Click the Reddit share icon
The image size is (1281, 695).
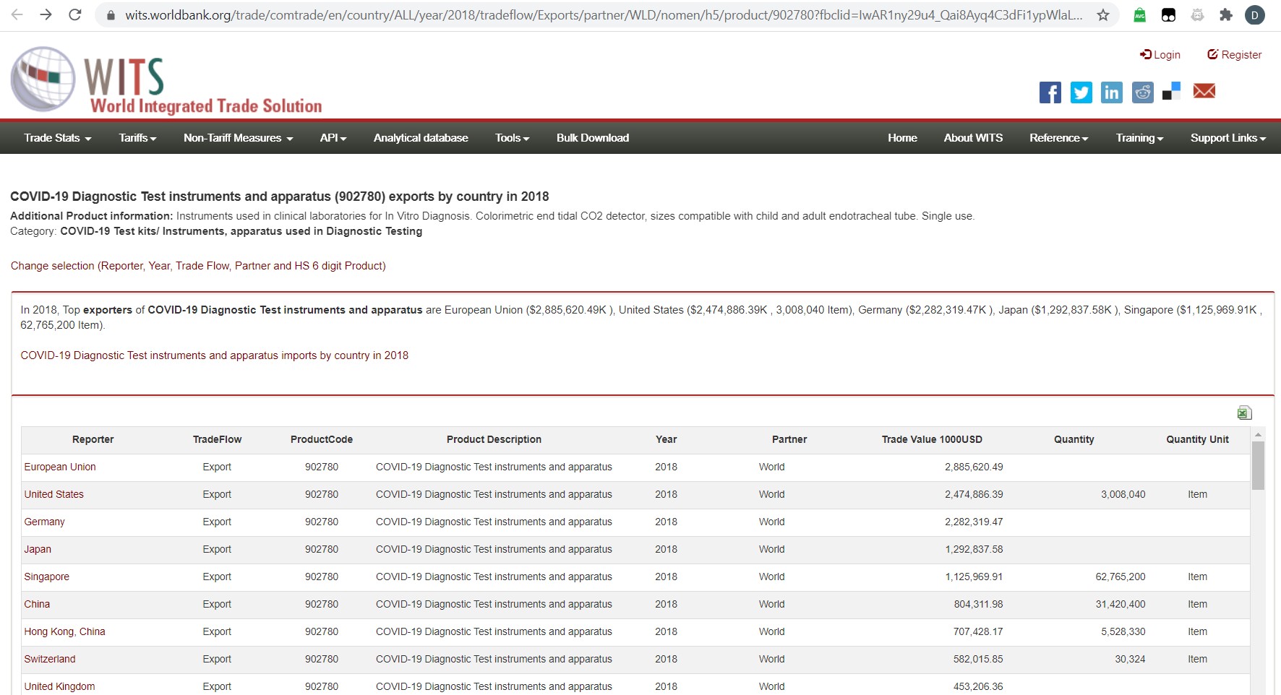pyautogui.click(x=1142, y=92)
